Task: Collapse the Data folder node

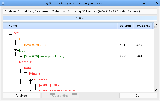Action: click(20, 68)
